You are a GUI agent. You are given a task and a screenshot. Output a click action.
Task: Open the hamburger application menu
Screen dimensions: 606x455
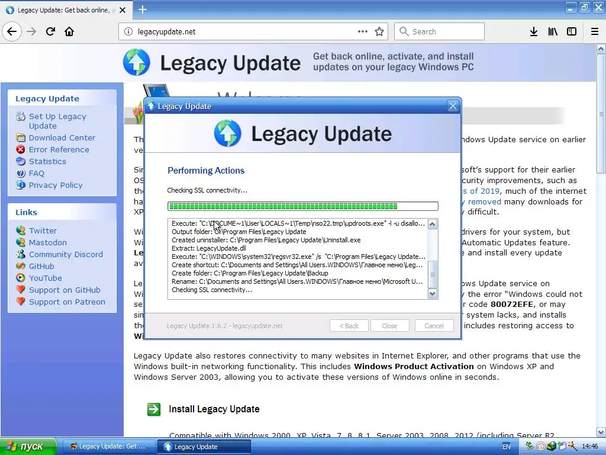point(595,31)
